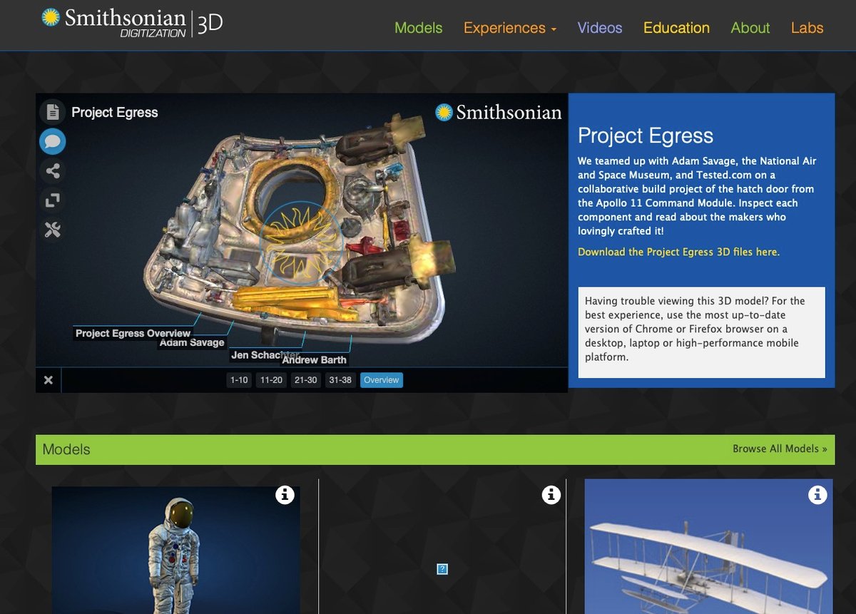Click the Browse All Models link

click(x=780, y=449)
